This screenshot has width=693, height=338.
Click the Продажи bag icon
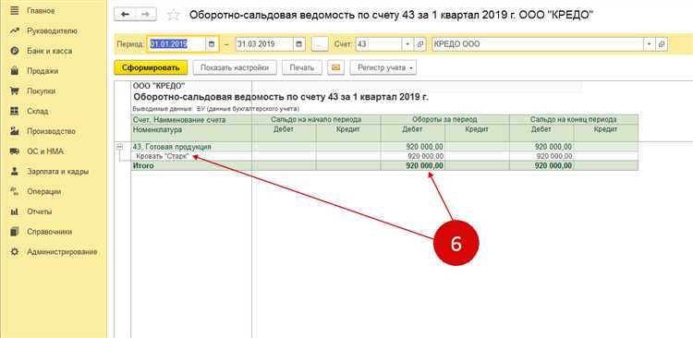click(x=15, y=71)
